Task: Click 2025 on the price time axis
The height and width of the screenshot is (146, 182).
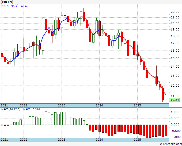Action: (x=137, y=105)
